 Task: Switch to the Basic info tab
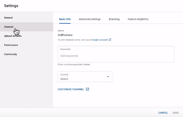click(x=65, y=19)
